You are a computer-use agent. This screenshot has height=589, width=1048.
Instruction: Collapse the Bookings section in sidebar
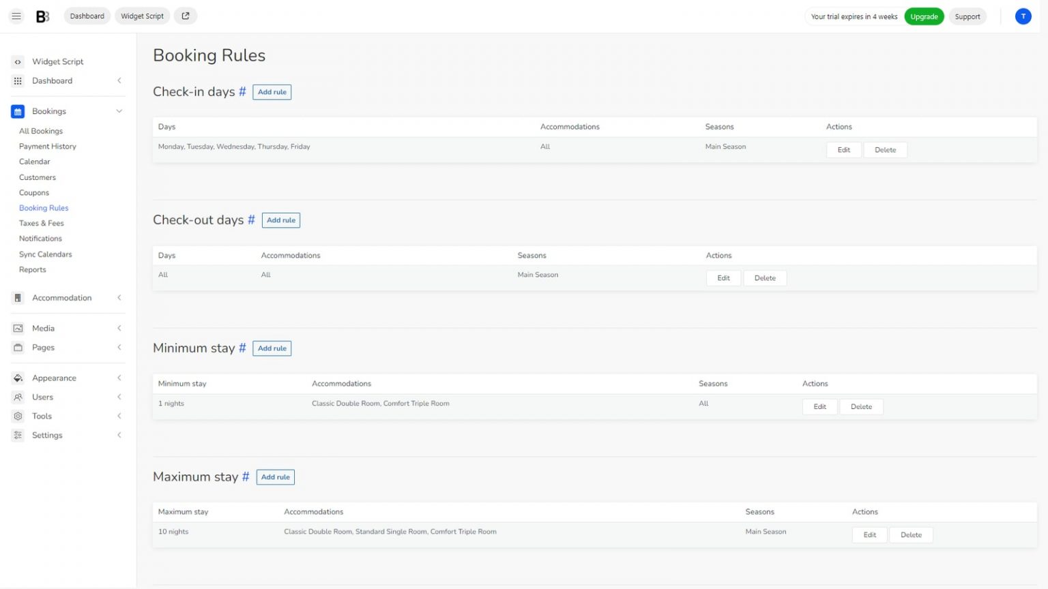(119, 111)
